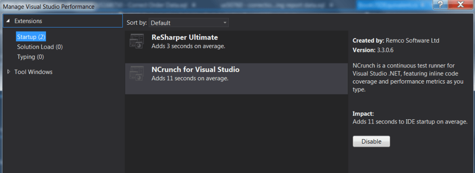Click the NCrunch for Visual Studio icon
475x173 pixels.
coord(137,73)
